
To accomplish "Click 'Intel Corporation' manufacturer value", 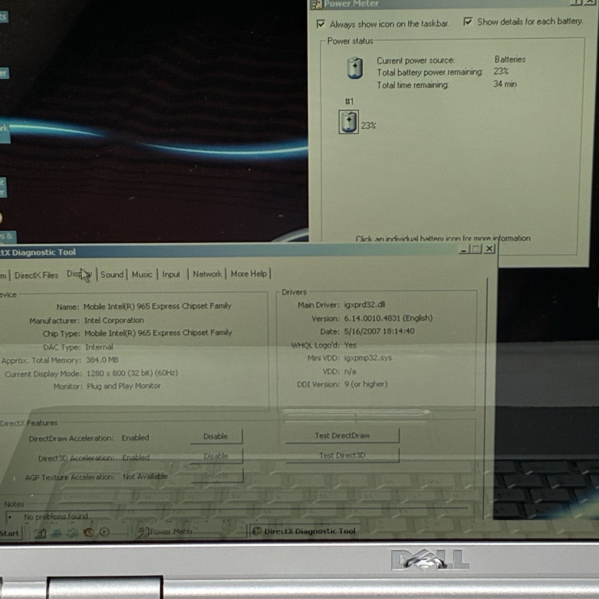I will click(114, 320).
